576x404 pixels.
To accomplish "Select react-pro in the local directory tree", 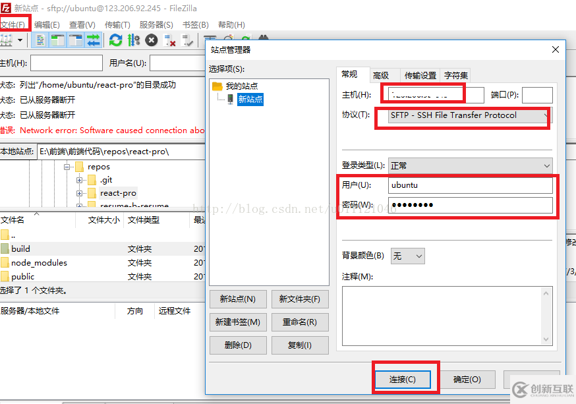I will pyautogui.click(x=118, y=193).
